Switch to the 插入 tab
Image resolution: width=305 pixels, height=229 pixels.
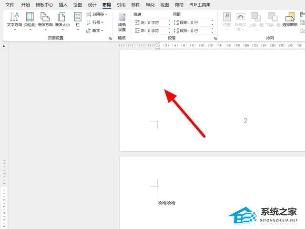[x=63, y=5]
